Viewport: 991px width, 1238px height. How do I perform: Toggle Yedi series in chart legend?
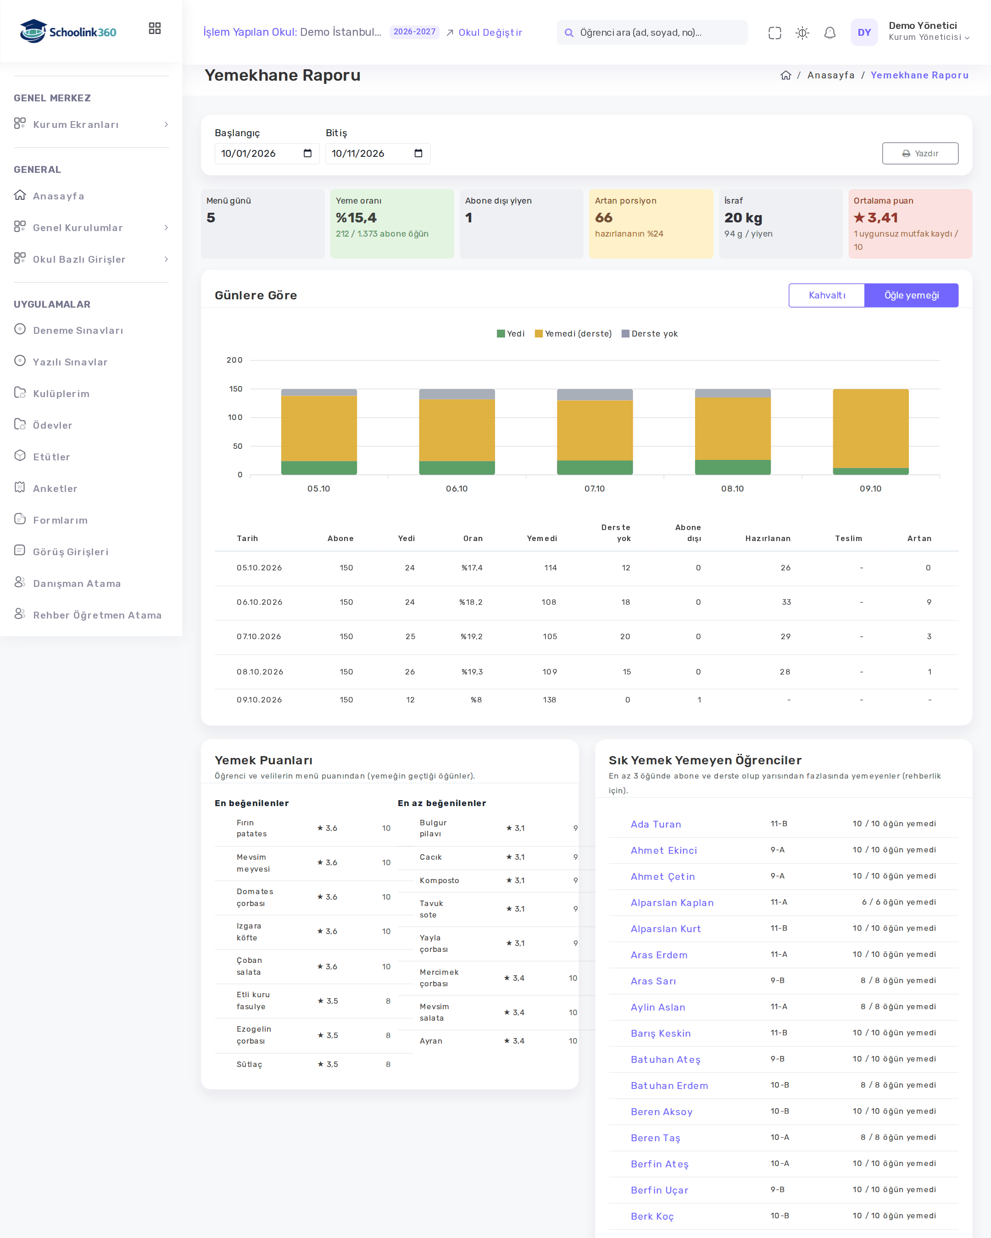[x=510, y=334]
